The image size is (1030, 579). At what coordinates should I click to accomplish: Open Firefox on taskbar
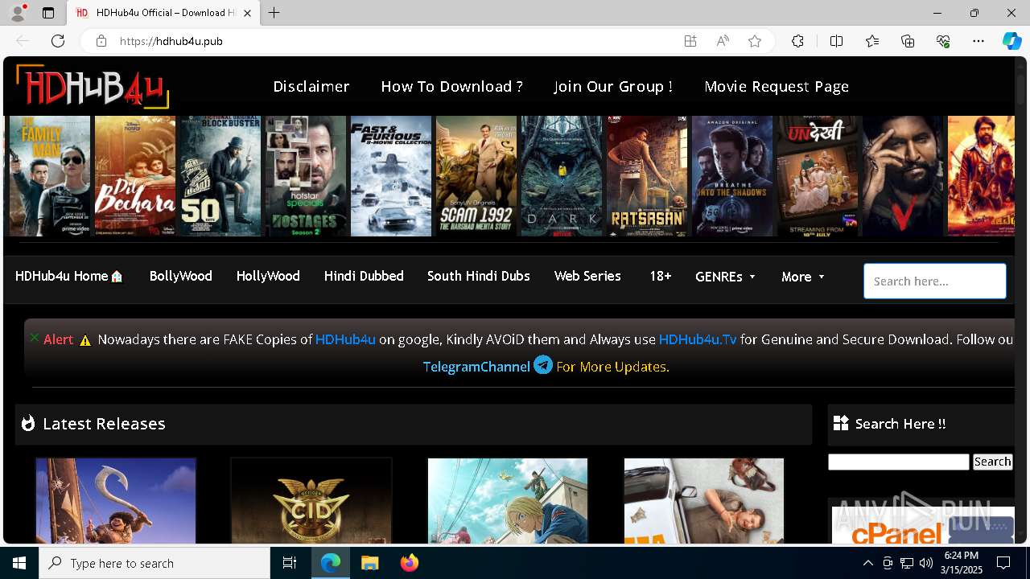[x=409, y=563]
